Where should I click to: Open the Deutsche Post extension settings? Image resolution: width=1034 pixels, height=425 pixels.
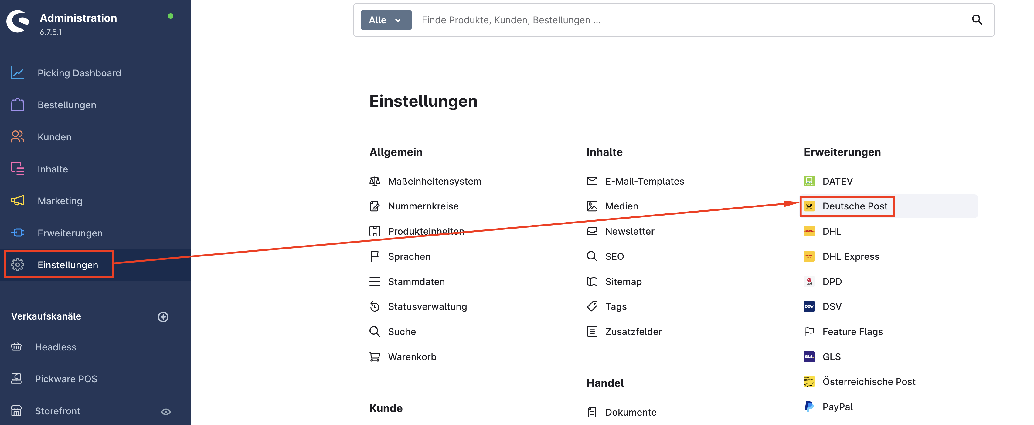(855, 206)
